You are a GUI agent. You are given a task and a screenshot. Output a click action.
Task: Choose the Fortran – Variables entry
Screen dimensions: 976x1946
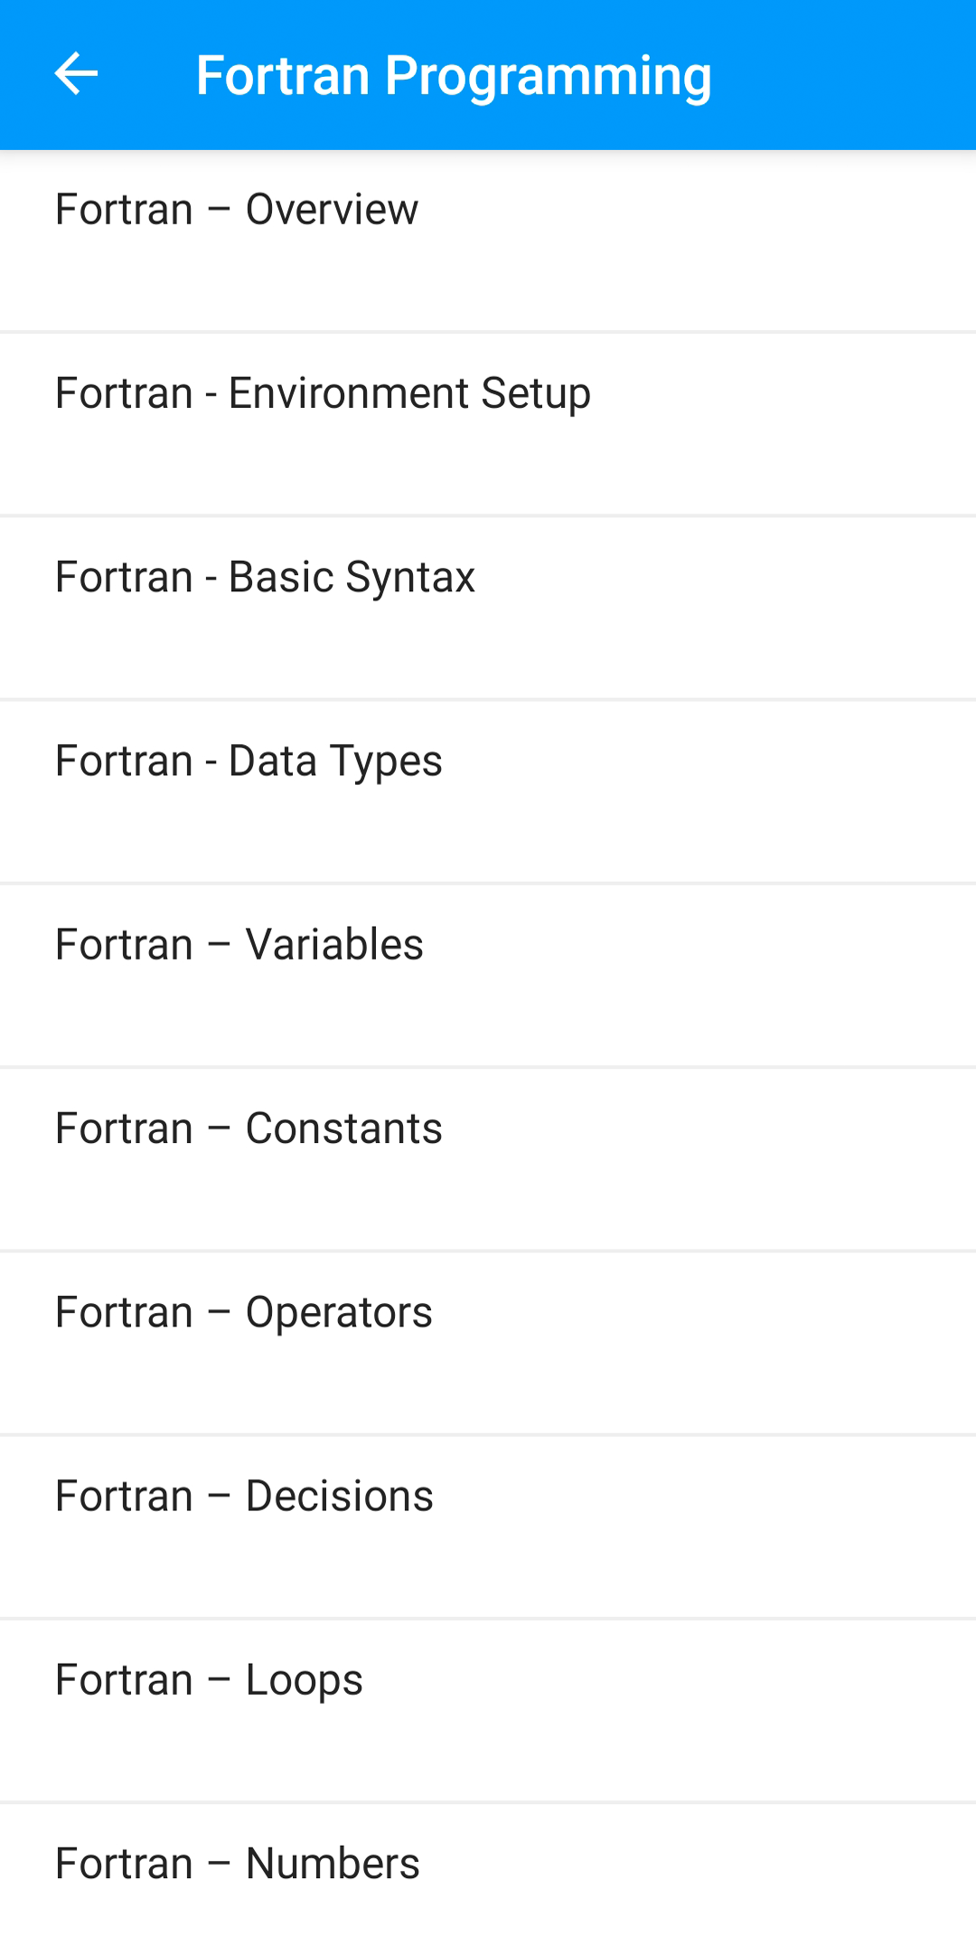pyautogui.click(x=239, y=945)
